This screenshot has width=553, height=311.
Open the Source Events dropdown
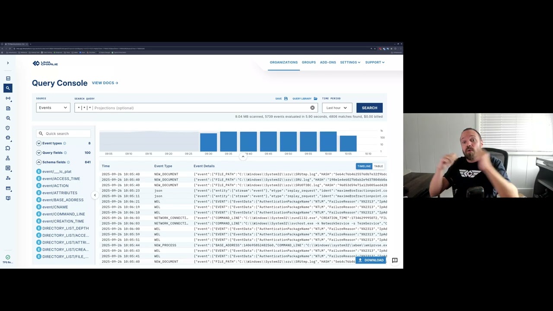(53, 108)
